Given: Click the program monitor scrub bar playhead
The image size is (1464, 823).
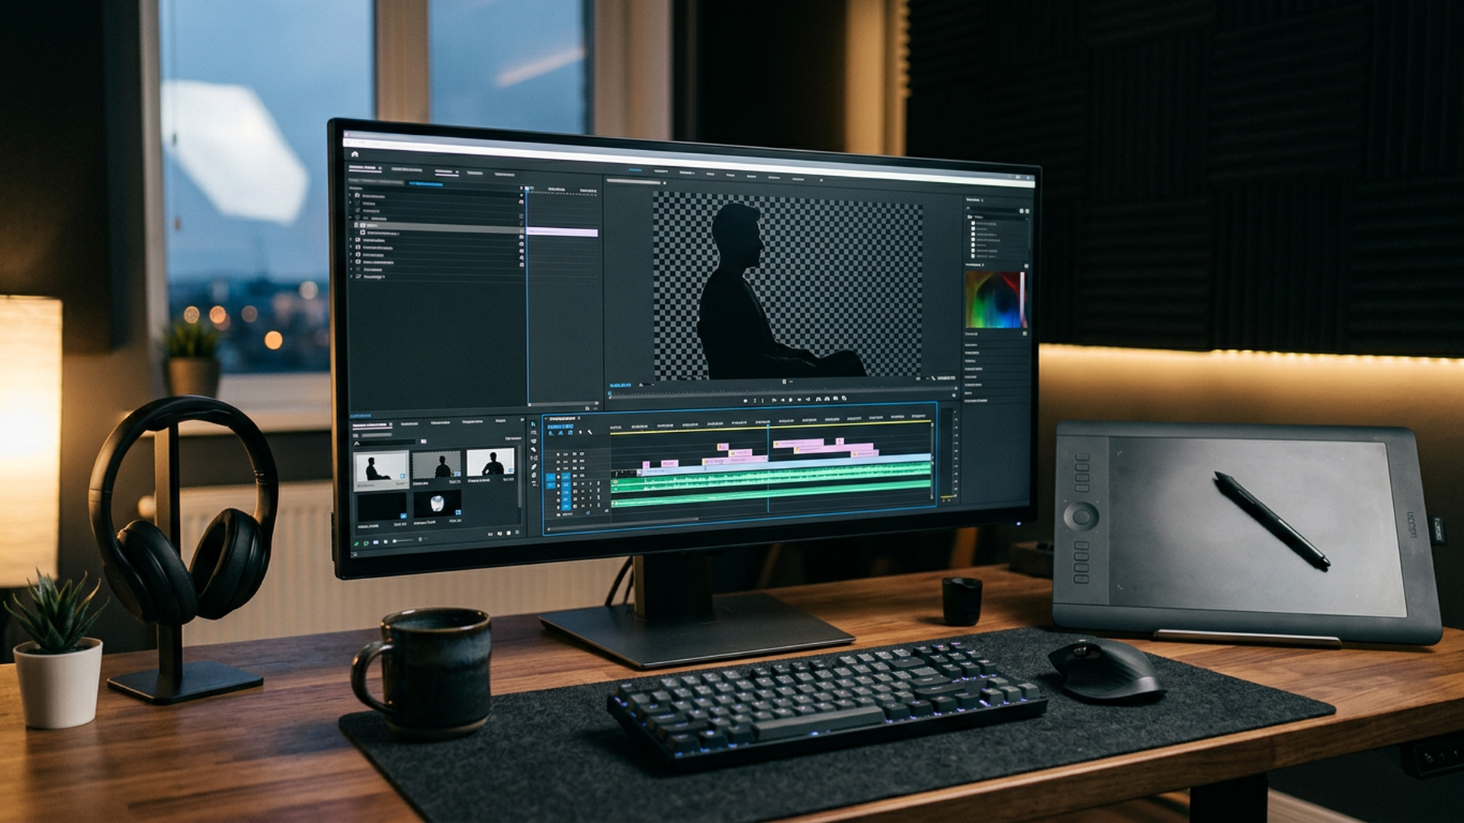Looking at the screenshot, I should coord(610,394).
